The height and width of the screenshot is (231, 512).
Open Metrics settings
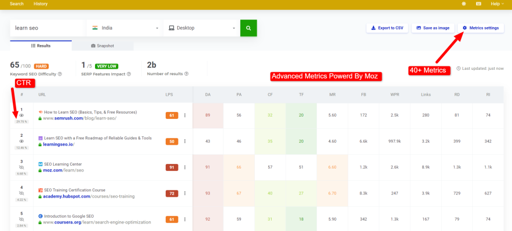click(x=481, y=28)
